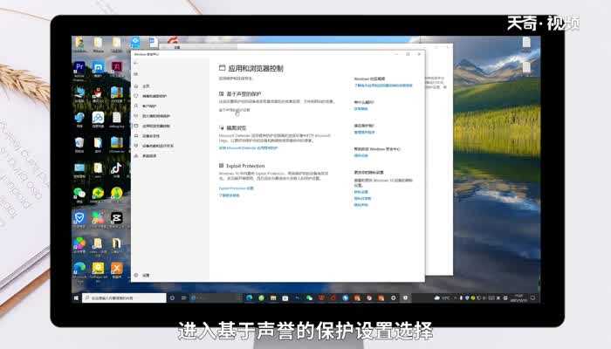Screen dimensions: 611x349
Task: Click the isolated browsing section icon
Action: pos(222,127)
